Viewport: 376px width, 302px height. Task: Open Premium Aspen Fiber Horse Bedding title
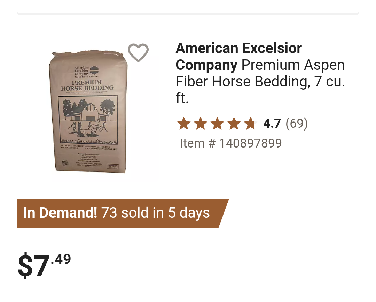[x=260, y=81]
